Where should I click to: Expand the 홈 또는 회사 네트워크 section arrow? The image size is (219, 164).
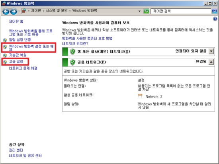coord(211,51)
